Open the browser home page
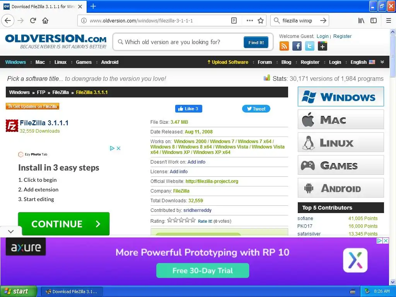This screenshot has height=297, width=396. pyautogui.click(x=45, y=20)
